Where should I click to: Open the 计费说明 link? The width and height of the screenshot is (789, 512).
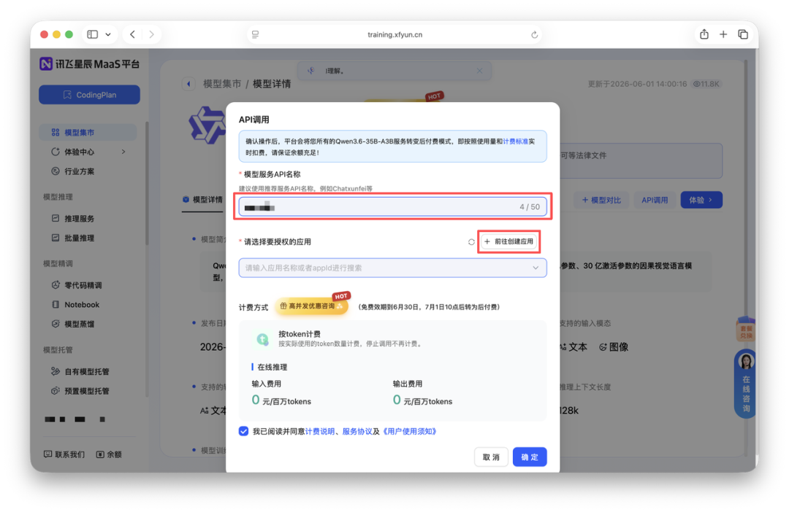coord(320,431)
